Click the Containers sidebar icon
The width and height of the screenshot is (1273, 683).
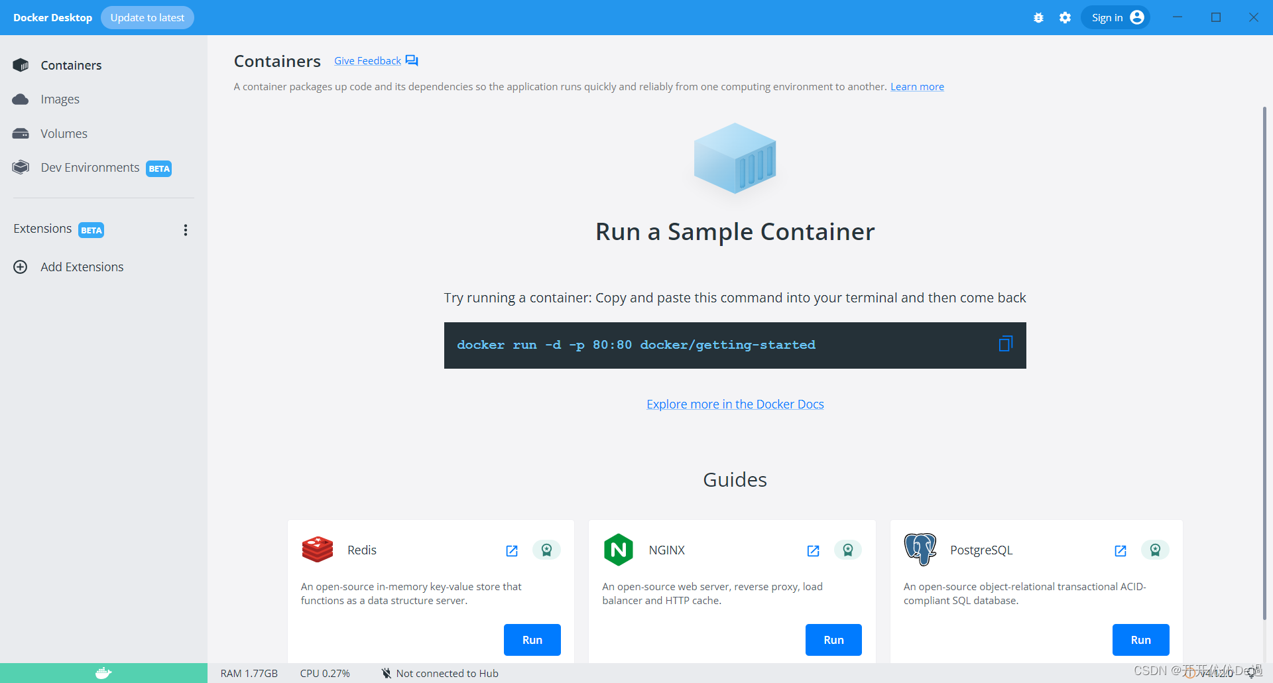coord(21,65)
